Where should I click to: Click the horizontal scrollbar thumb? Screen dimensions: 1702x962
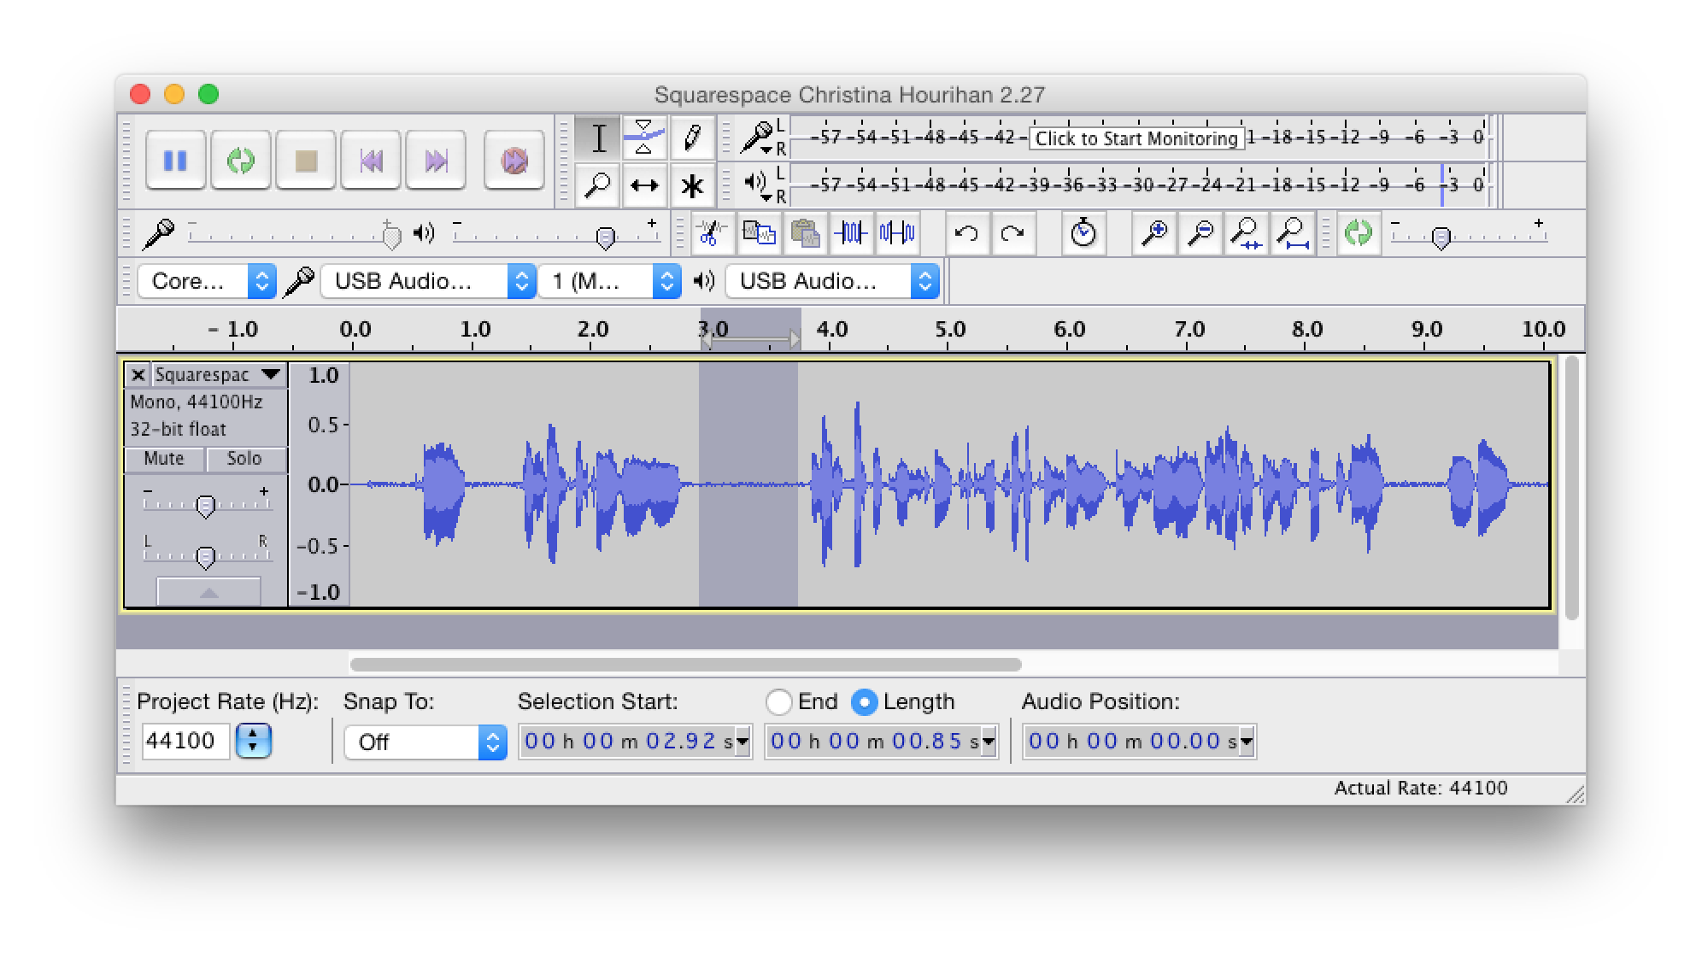pos(685,664)
